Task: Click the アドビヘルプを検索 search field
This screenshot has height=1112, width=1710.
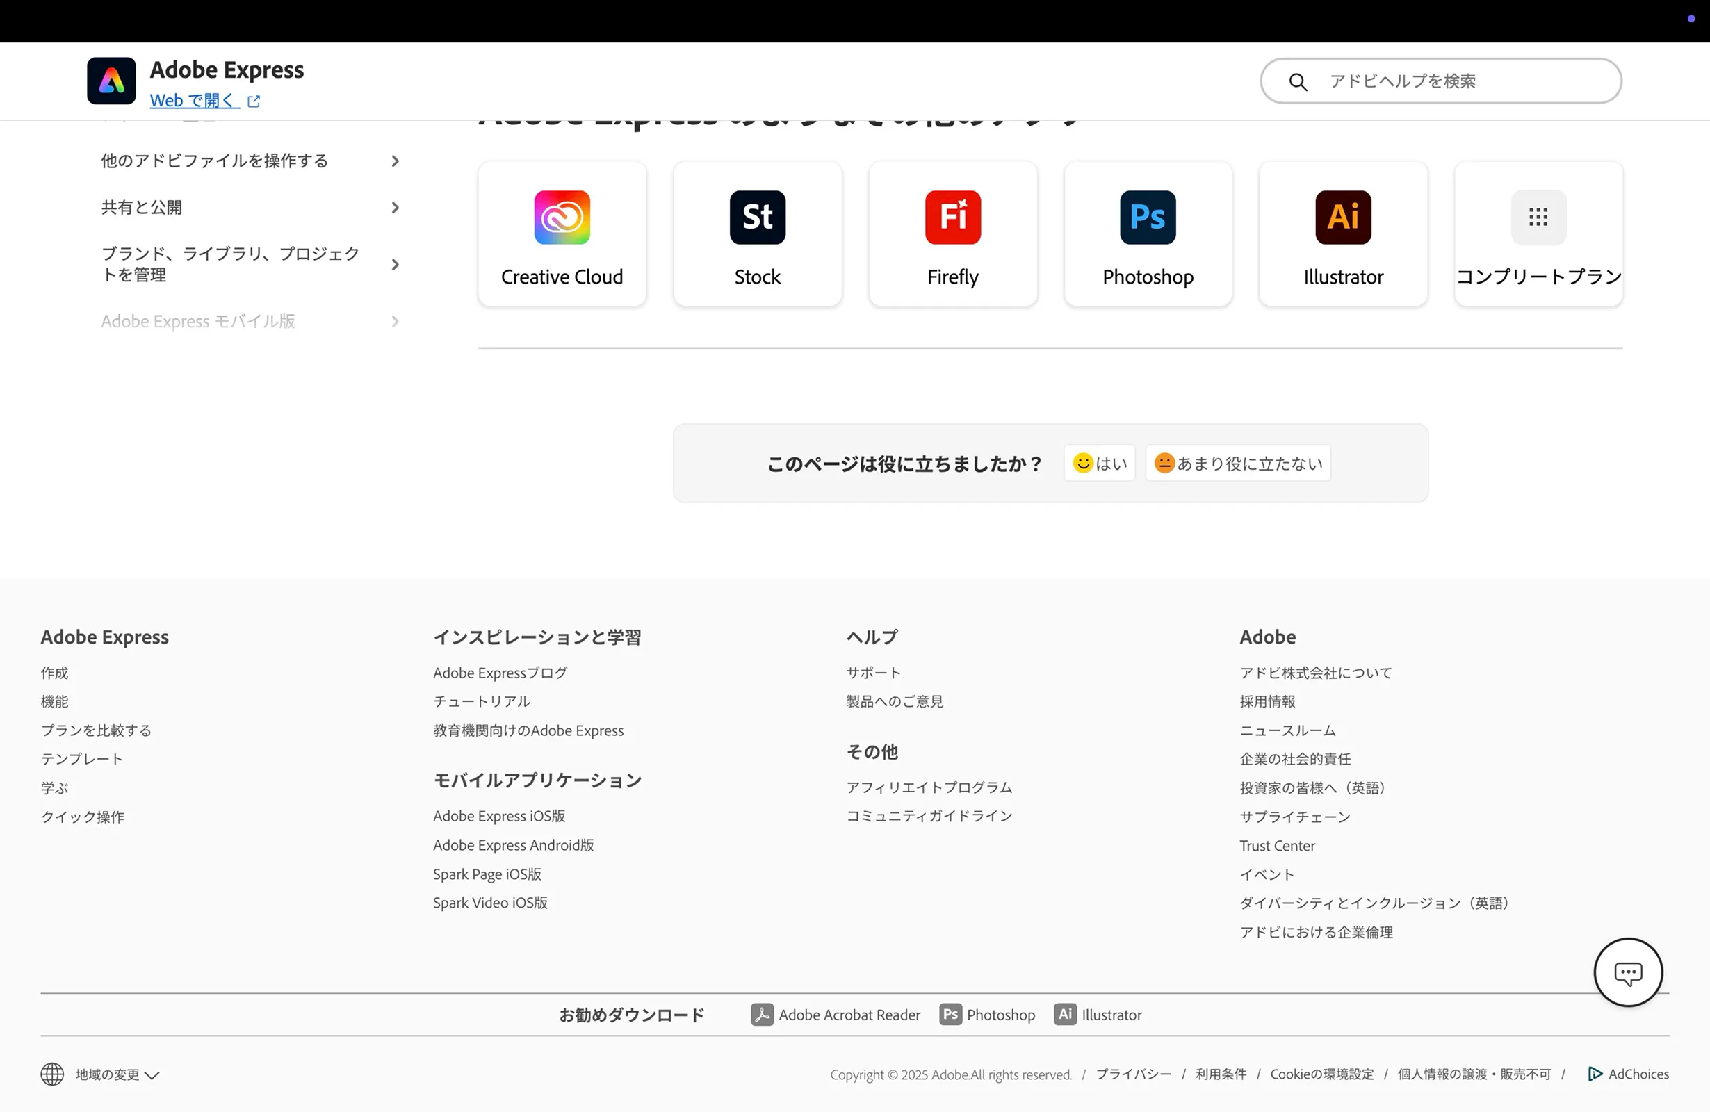Action: (x=1440, y=81)
